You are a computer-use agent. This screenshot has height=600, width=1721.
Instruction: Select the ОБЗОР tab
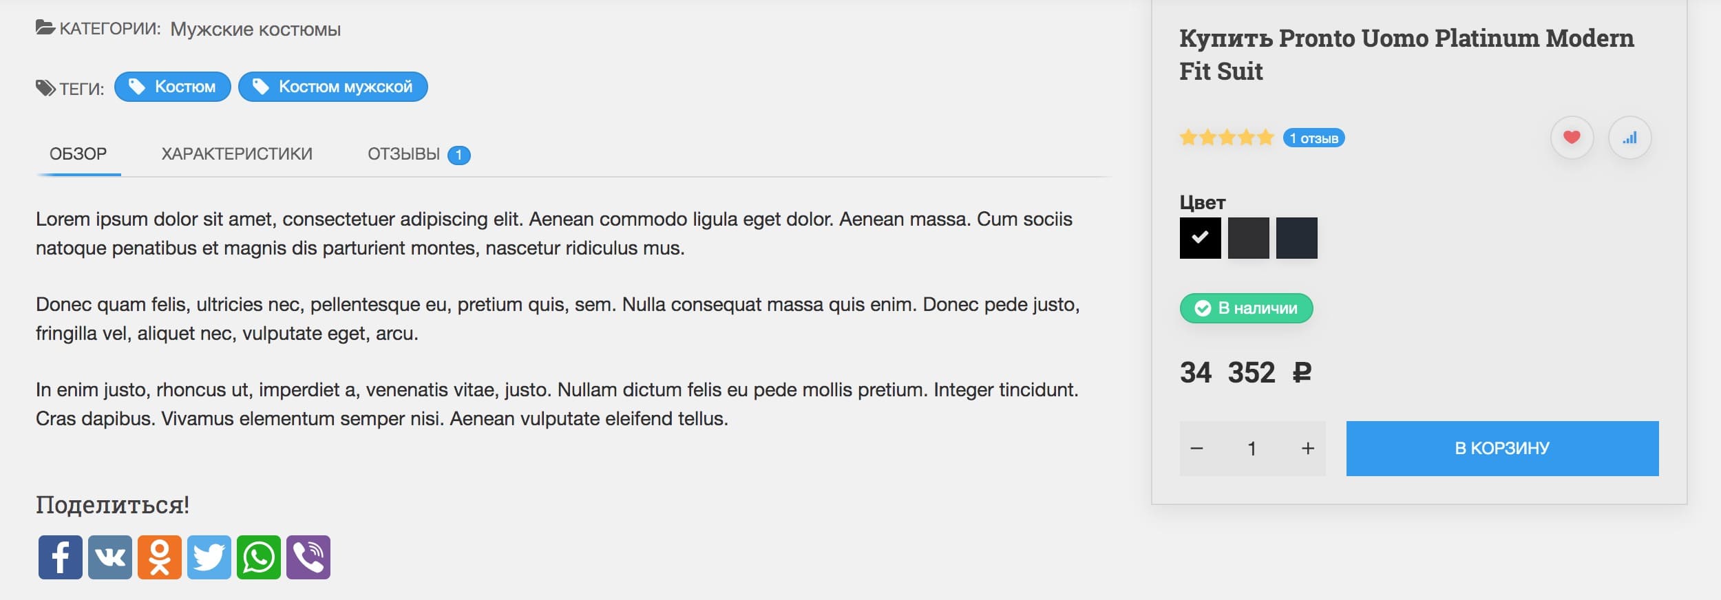pos(78,154)
